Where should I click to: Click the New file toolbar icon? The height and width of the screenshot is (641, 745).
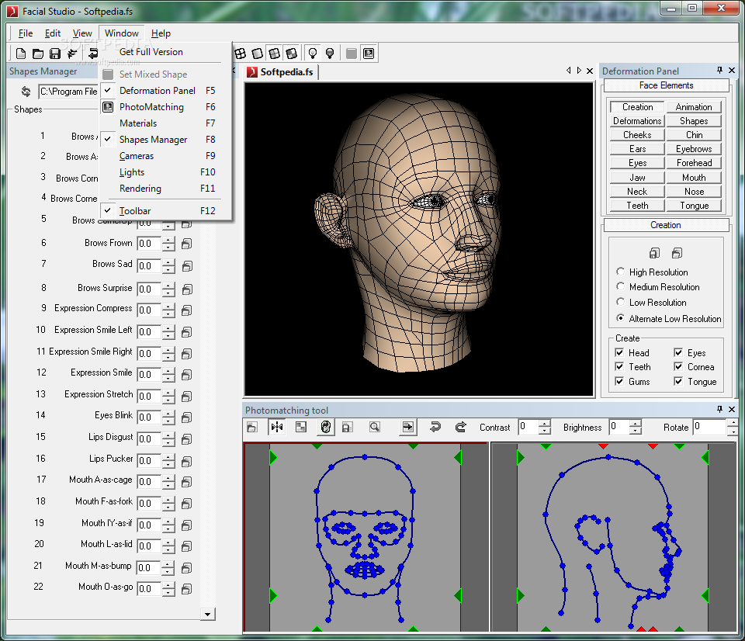tap(21, 54)
